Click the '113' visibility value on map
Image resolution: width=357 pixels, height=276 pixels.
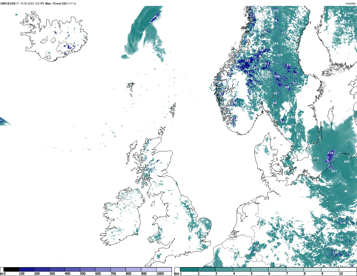click(x=294, y=125)
